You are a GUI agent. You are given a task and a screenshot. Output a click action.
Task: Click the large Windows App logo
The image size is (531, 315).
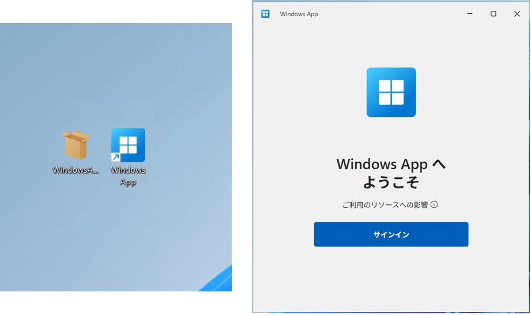(x=391, y=92)
